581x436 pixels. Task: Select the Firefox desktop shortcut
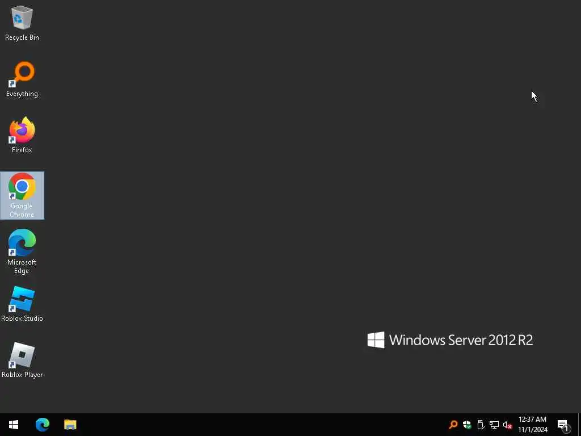(x=22, y=135)
